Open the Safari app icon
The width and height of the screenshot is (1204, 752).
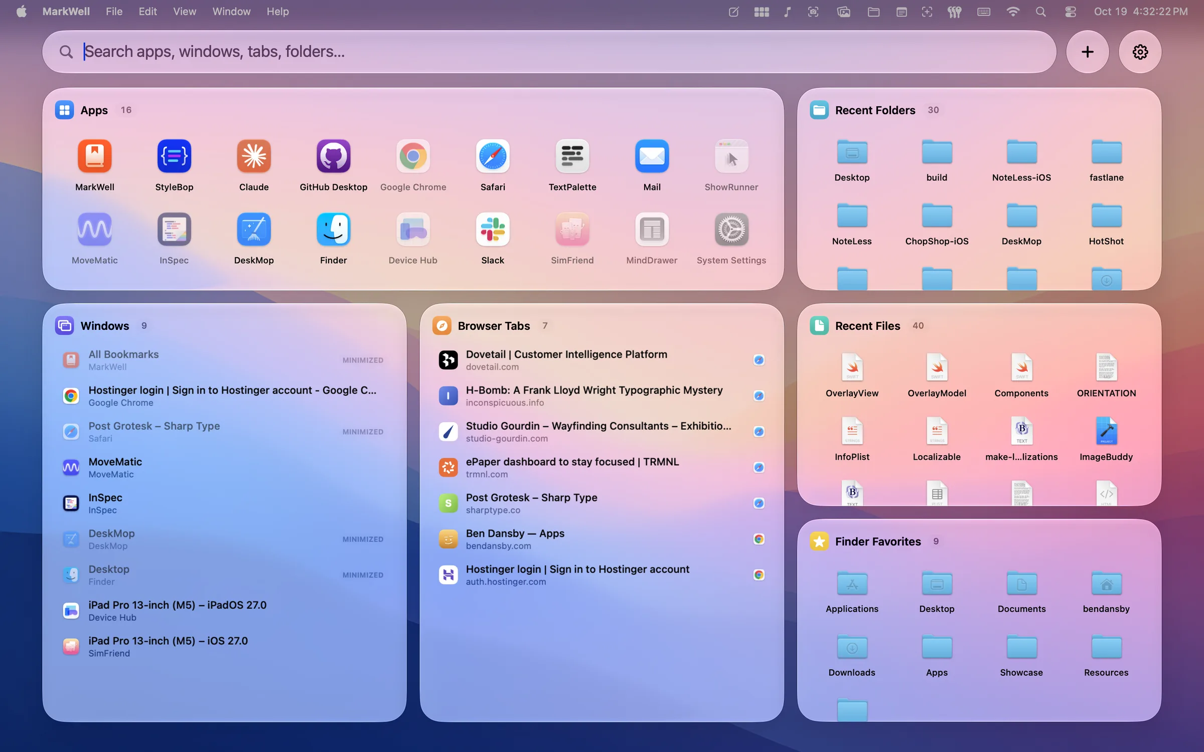point(493,156)
